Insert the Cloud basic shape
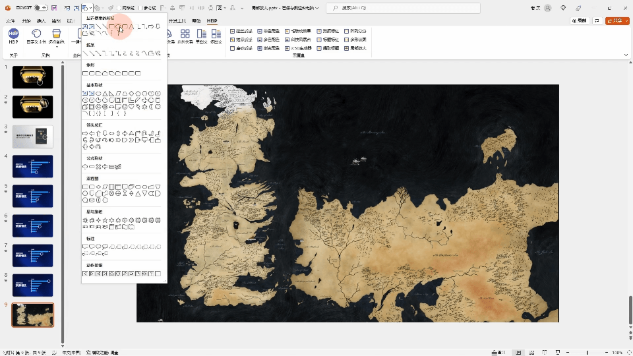Viewport: 633px width, 356px height. point(158,107)
